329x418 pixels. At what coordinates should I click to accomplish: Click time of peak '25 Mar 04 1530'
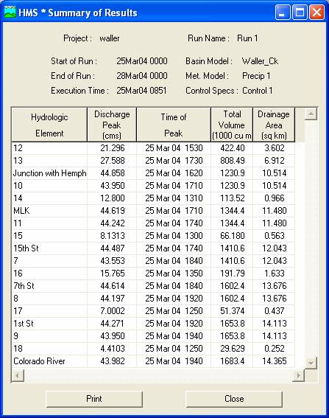coord(174,148)
